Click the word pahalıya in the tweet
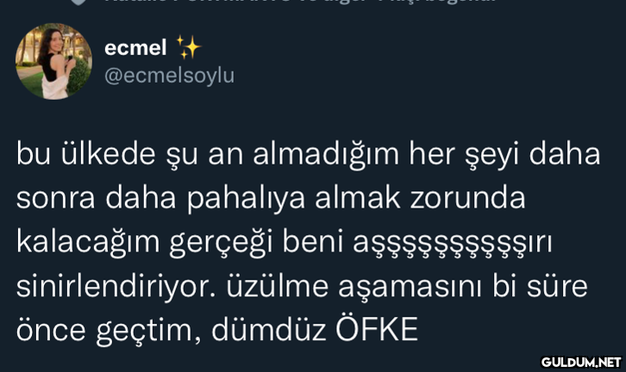 (246, 200)
